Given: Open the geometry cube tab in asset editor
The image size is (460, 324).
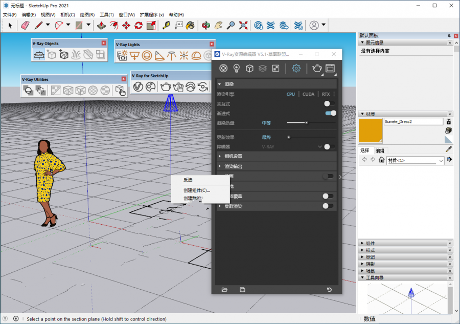Looking at the screenshot, I should 249,69.
